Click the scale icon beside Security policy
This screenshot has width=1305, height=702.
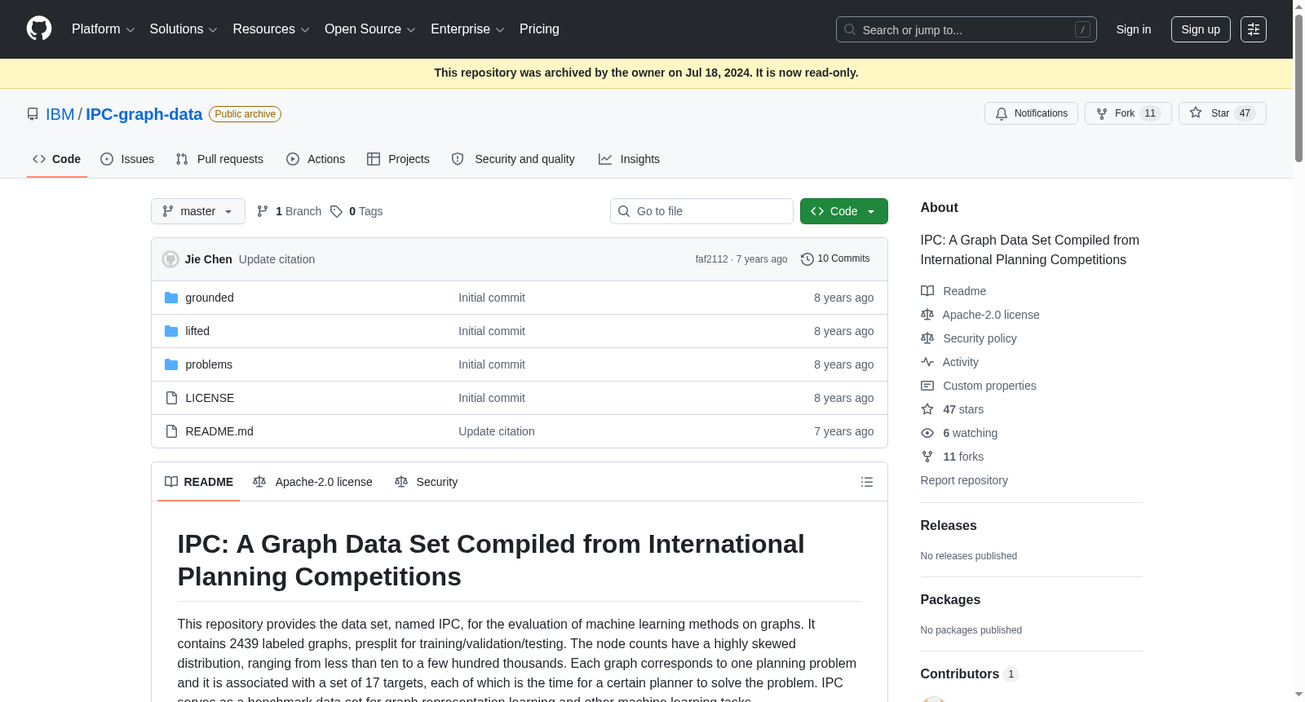click(x=927, y=338)
